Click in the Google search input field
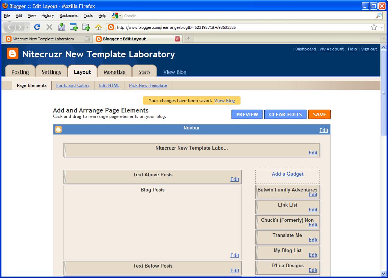This screenshot has height=278, width=388. click(249, 16)
